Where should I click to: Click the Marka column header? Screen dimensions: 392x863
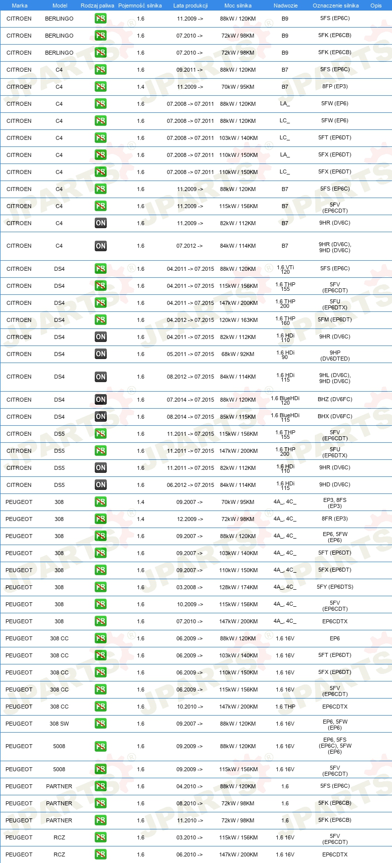[x=20, y=6]
